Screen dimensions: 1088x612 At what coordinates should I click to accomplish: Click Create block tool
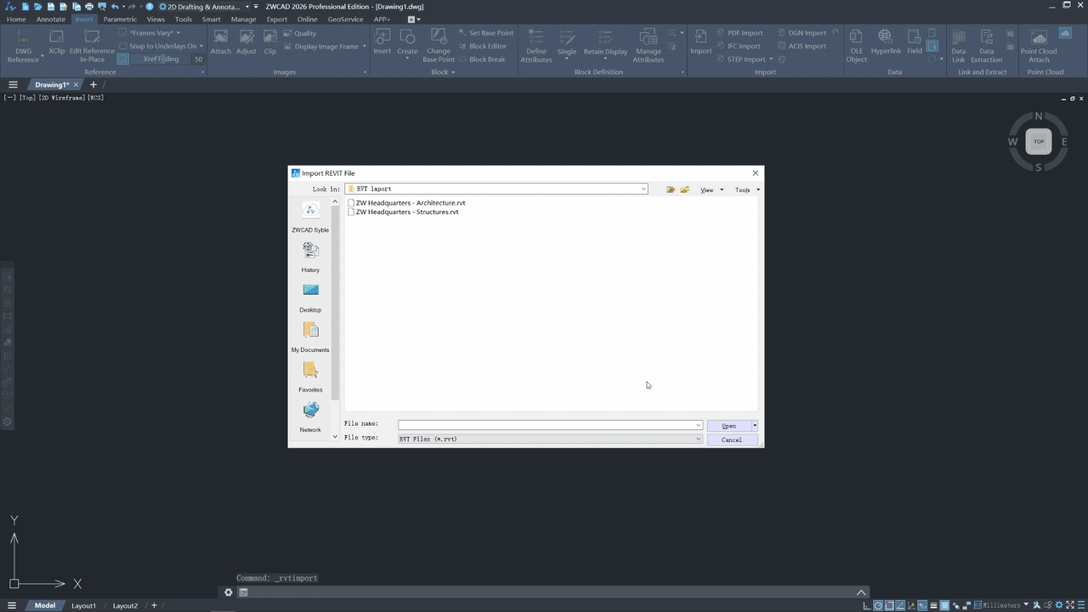[x=408, y=42]
